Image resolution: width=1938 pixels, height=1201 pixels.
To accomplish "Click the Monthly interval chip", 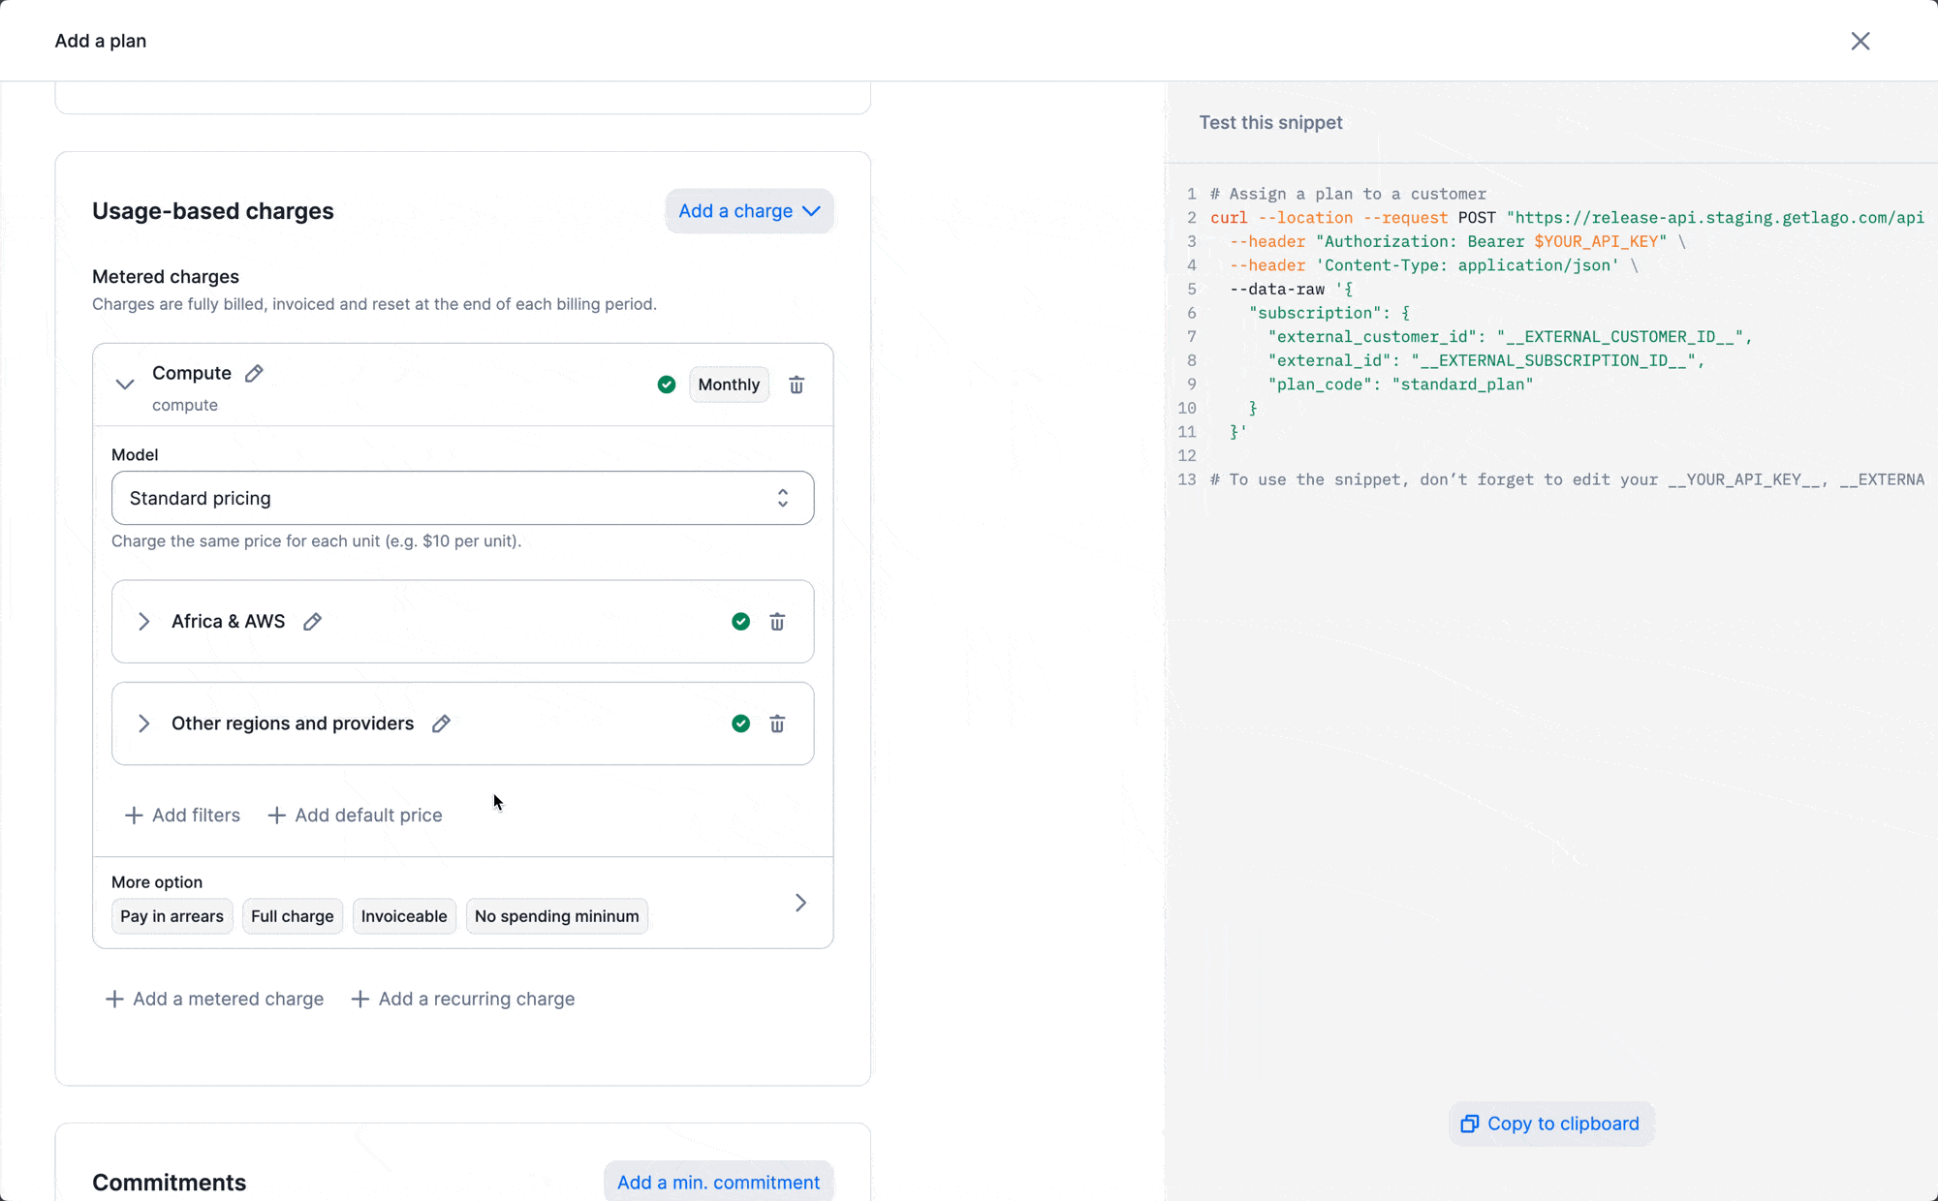I will 729,385.
